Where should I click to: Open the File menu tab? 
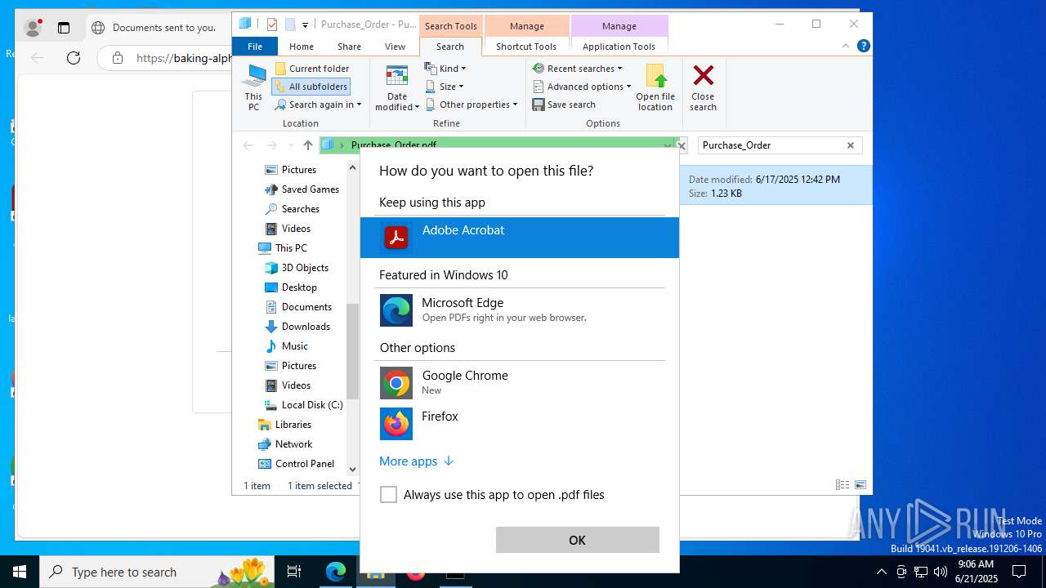click(x=255, y=47)
